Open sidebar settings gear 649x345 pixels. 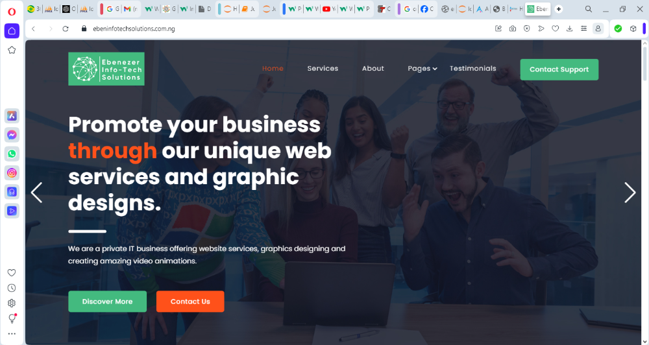[12, 303]
